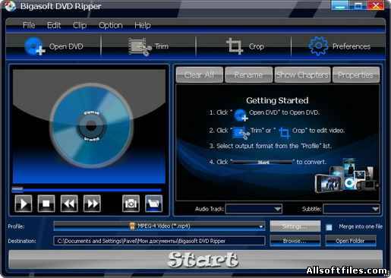
Task: Select the Trim tool icon
Action: click(140, 46)
